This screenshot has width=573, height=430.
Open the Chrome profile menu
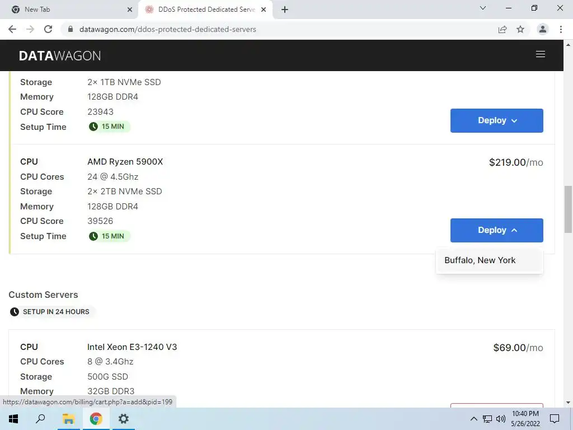click(x=542, y=29)
